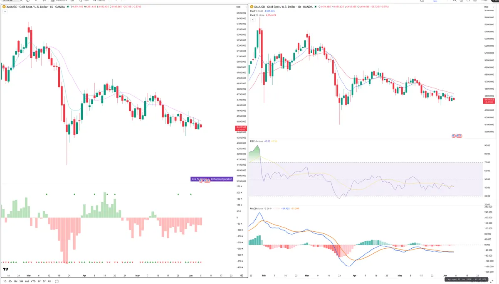
Task: Select the 1D date range
Action: click(x=5, y=281)
